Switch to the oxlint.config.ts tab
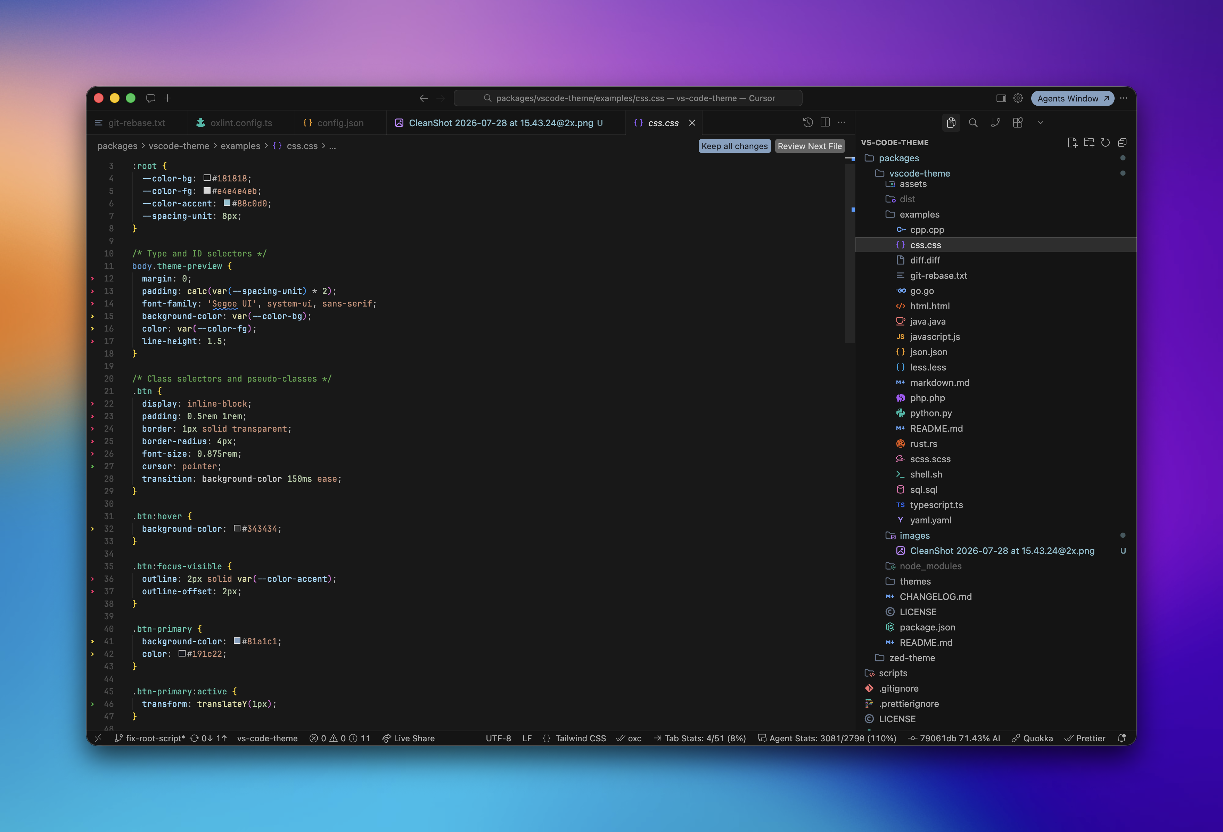1223x832 pixels. (x=241, y=123)
